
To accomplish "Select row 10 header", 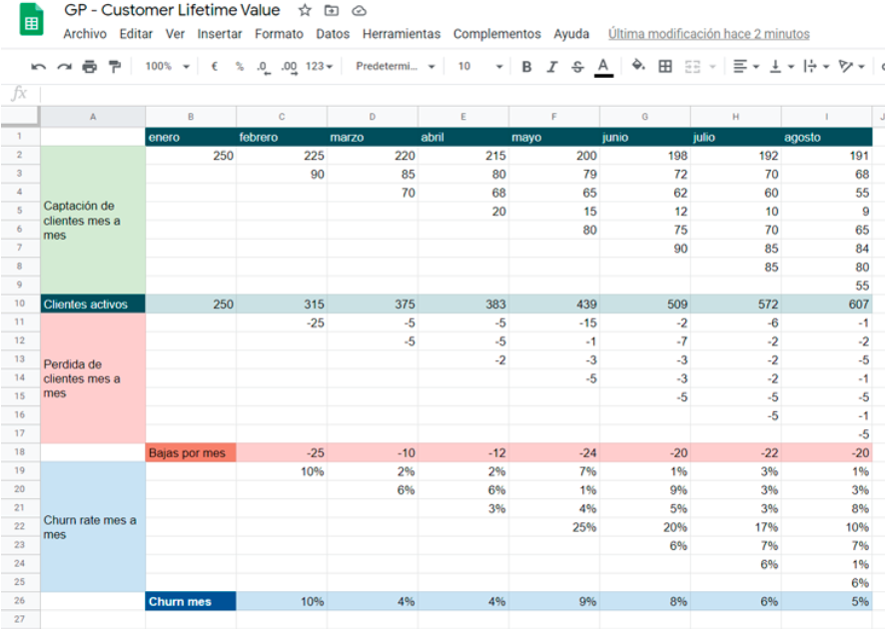I will coord(20,304).
